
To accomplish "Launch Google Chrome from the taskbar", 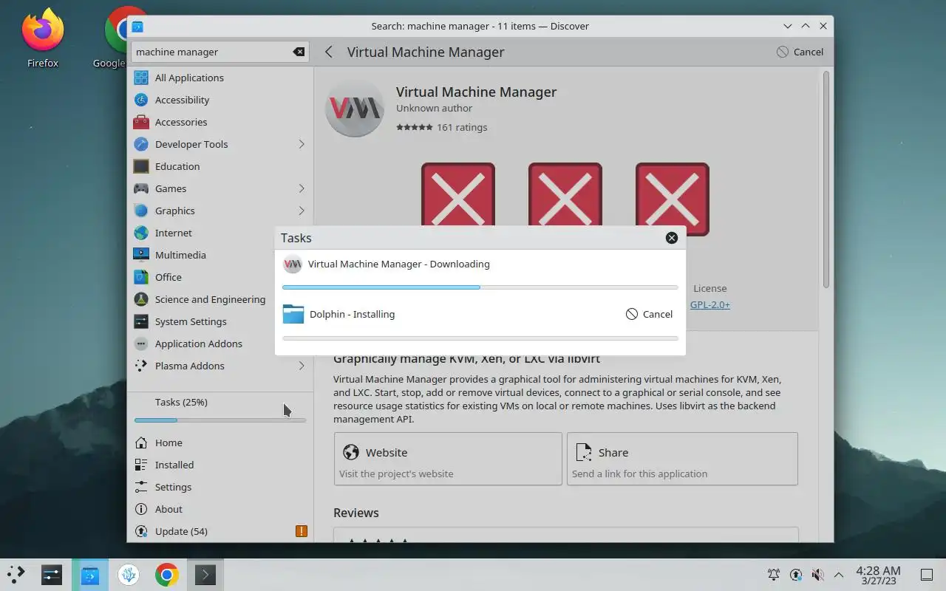I will point(167,575).
